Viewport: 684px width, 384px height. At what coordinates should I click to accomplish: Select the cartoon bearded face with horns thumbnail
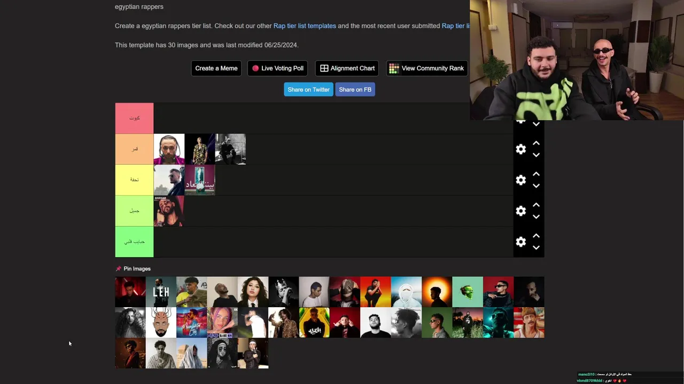coord(161,323)
